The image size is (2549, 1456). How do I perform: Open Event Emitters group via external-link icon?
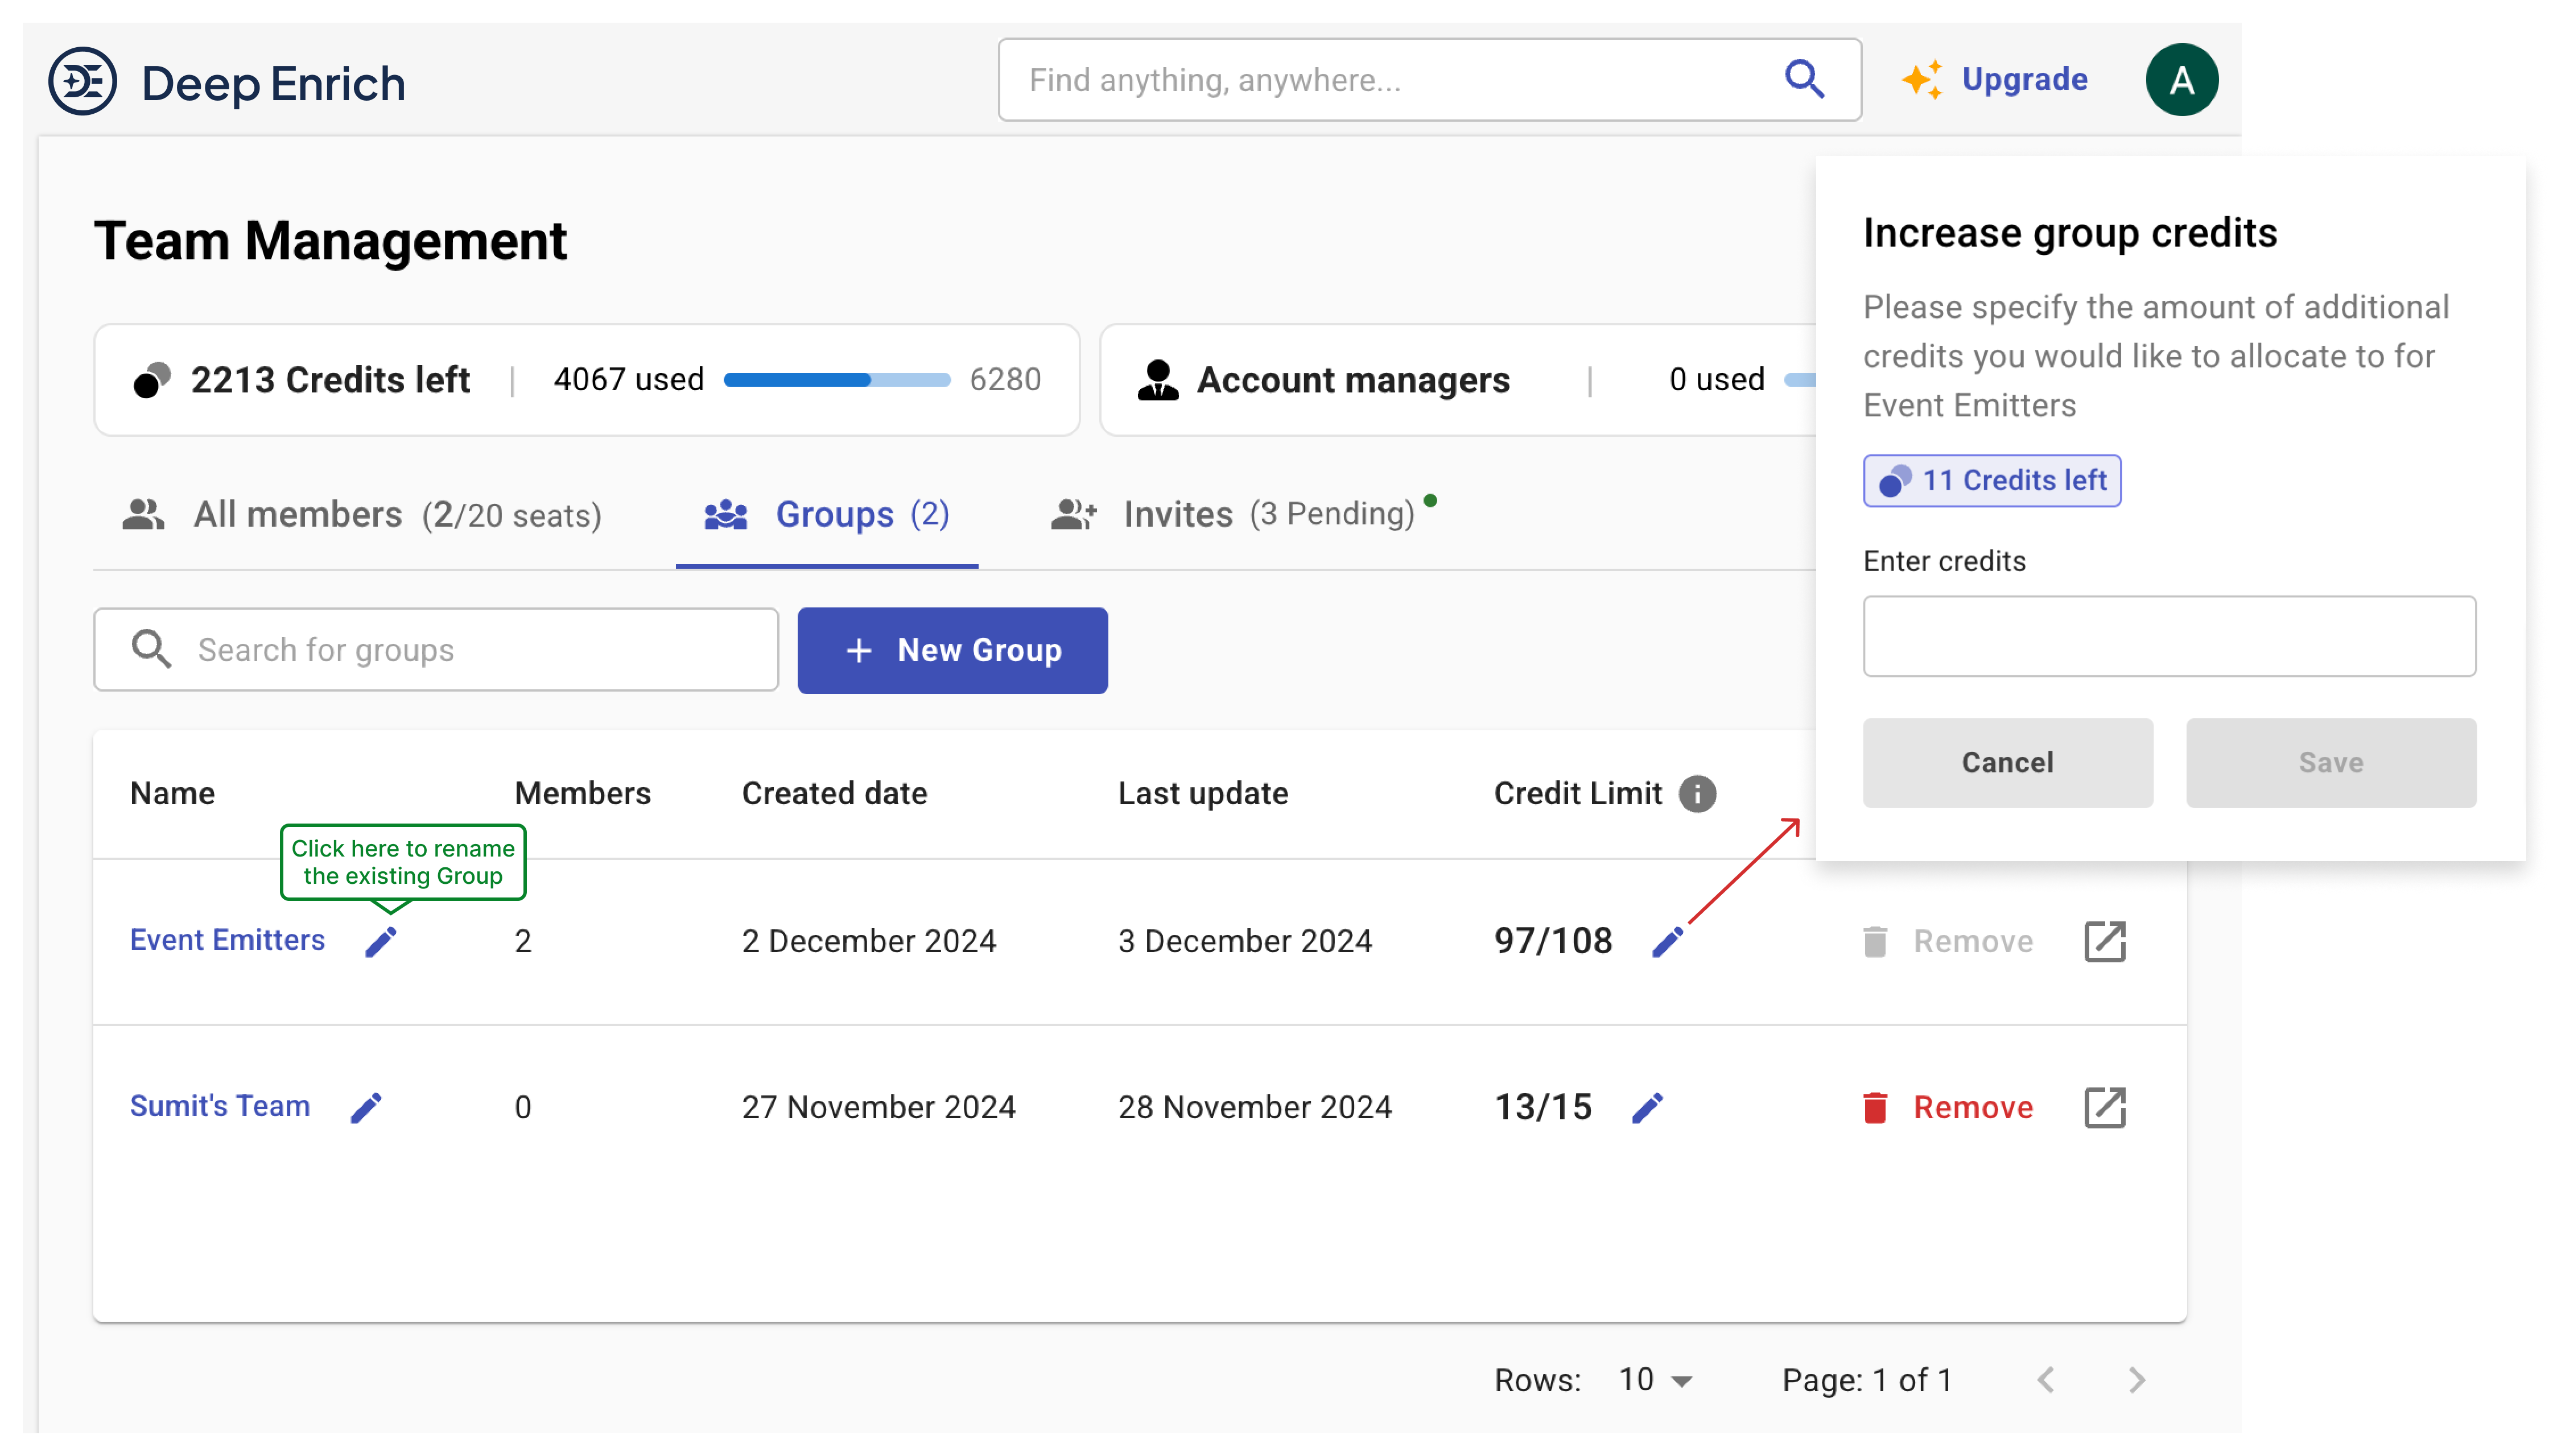pyautogui.click(x=2104, y=941)
